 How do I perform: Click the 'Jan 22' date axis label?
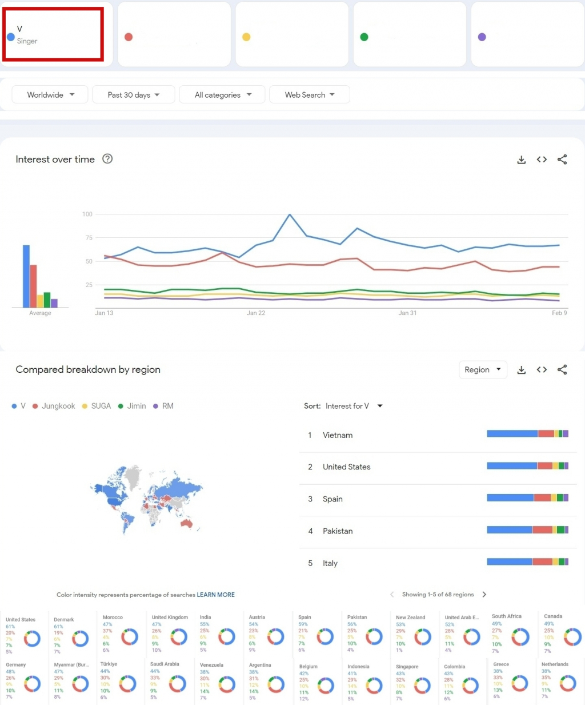click(256, 313)
